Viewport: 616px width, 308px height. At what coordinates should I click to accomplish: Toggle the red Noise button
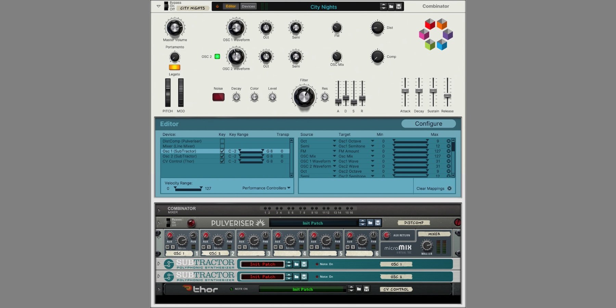[218, 97]
